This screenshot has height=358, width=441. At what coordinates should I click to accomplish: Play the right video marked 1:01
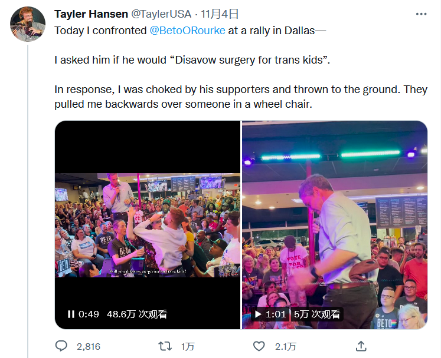tap(258, 314)
